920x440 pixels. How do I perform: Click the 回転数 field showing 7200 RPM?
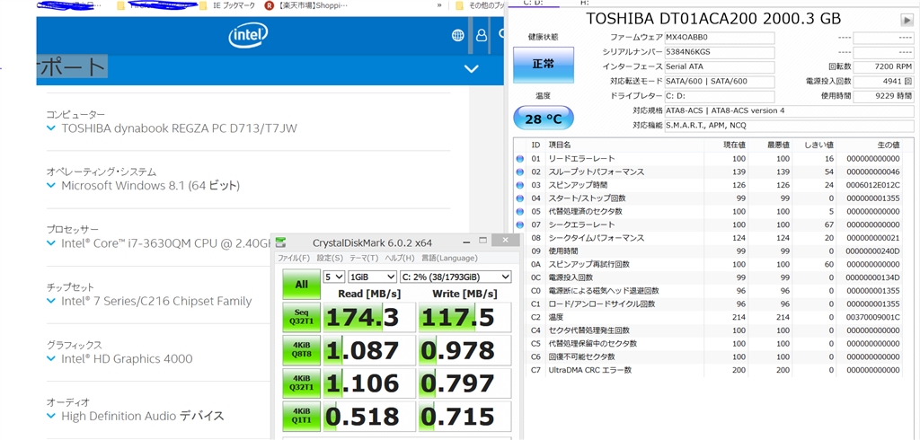click(883, 66)
